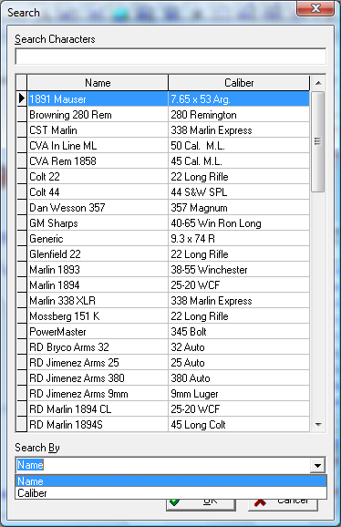
Task: Click the grid scroll up arrow
Action: [x=318, y=83]
